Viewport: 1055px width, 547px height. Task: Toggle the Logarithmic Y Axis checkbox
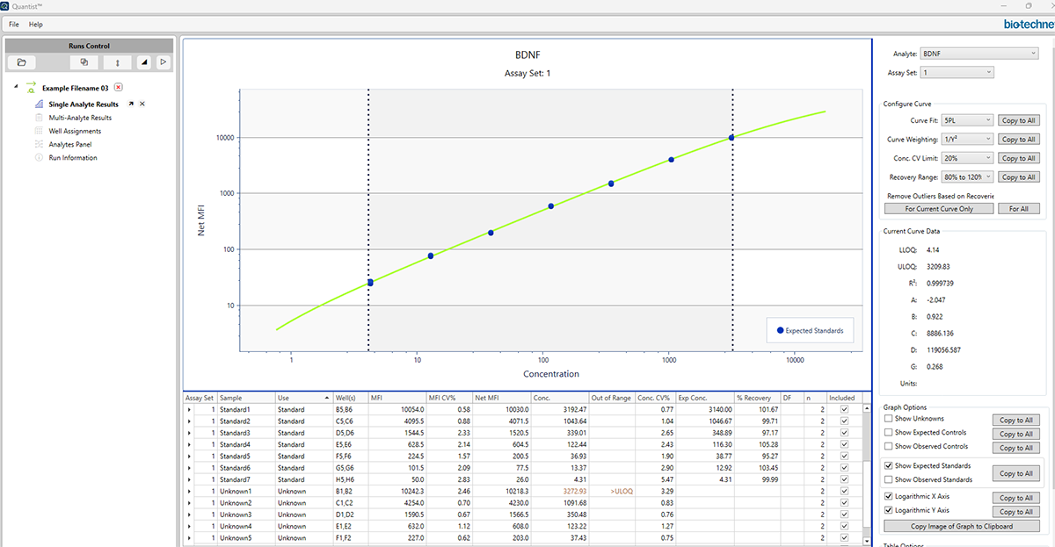[x=889, y=510]
